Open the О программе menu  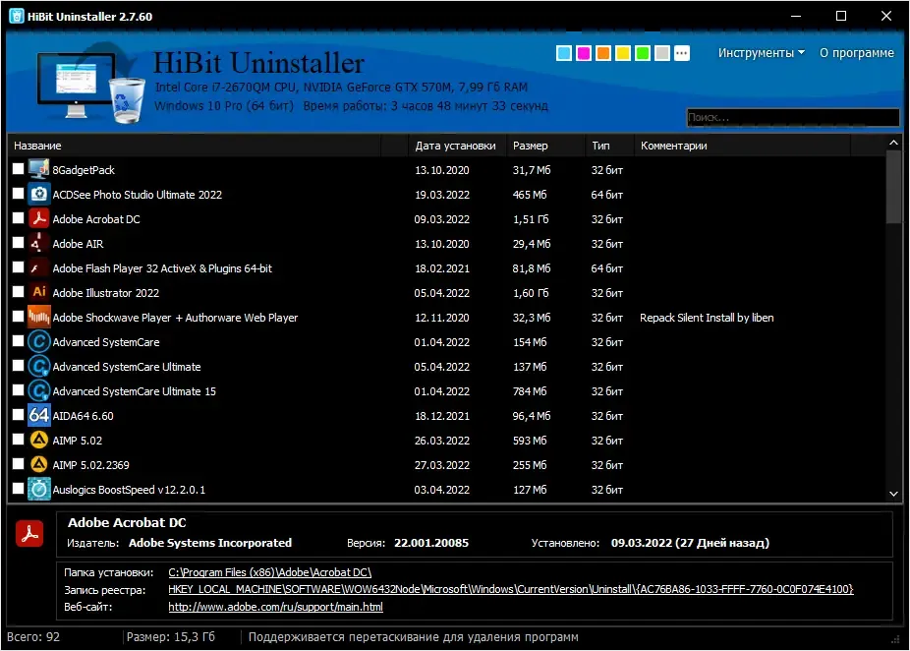pyautogui.click(x=857, y=53)
